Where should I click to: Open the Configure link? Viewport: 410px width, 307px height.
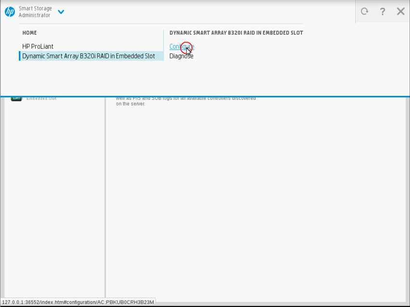[x=181, y=46]
